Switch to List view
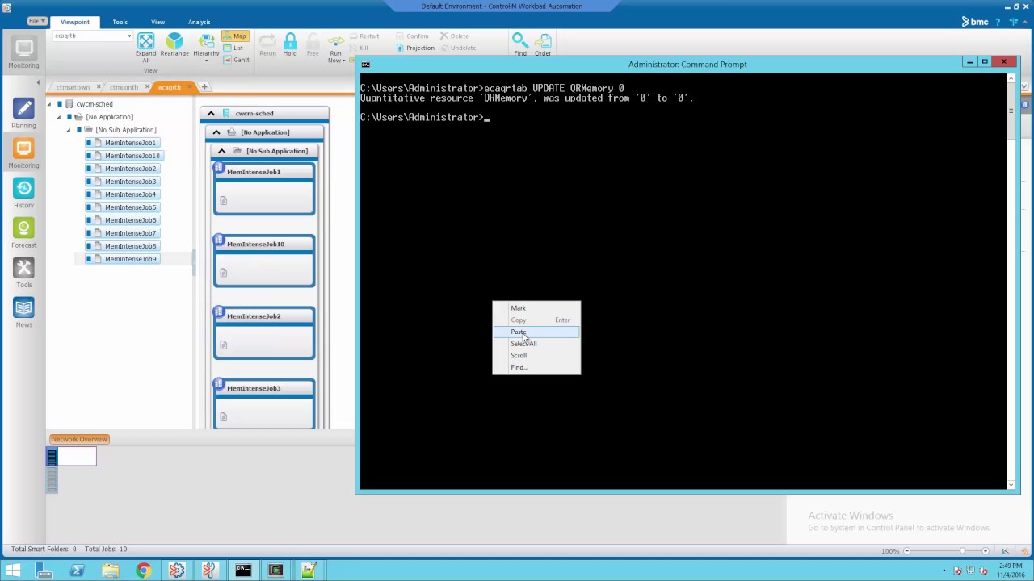 click(x=233, y=48)
